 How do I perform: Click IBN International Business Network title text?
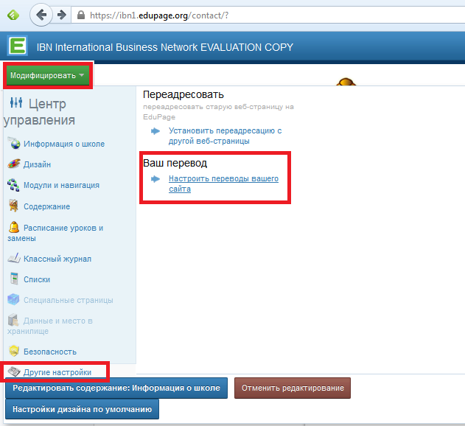165,47
